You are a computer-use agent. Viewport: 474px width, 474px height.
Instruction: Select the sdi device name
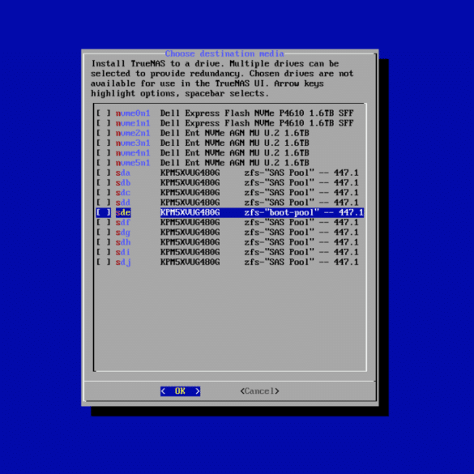[x=123, y=252]
